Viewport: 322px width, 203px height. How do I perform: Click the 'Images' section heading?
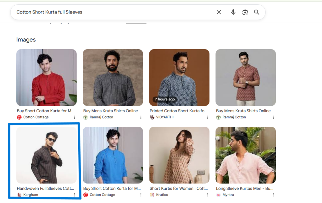click(26, 40)
